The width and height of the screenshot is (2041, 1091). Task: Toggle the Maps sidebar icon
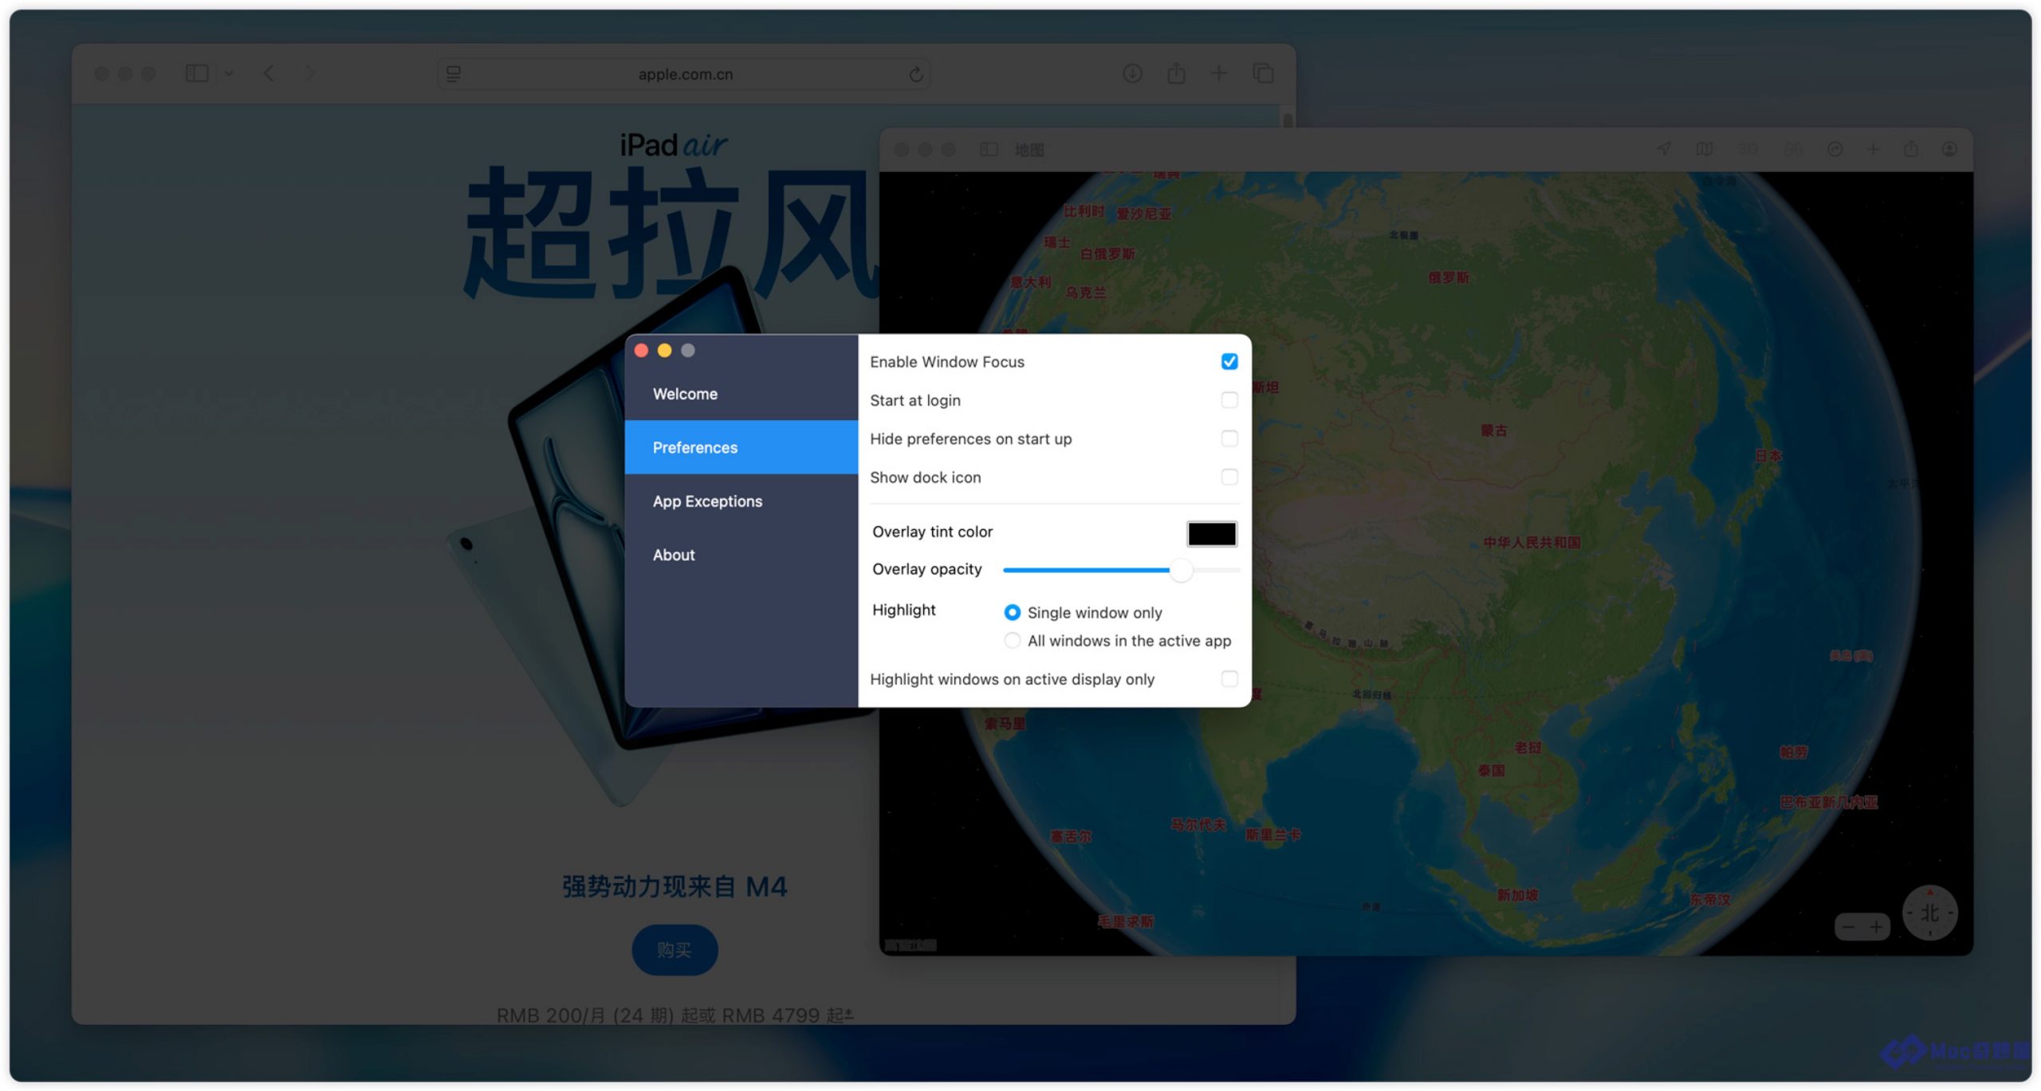pos(989,149)
